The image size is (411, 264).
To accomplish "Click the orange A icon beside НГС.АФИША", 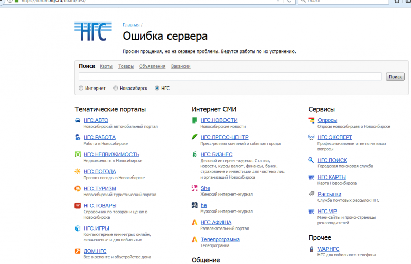I will tap(195, 222).
